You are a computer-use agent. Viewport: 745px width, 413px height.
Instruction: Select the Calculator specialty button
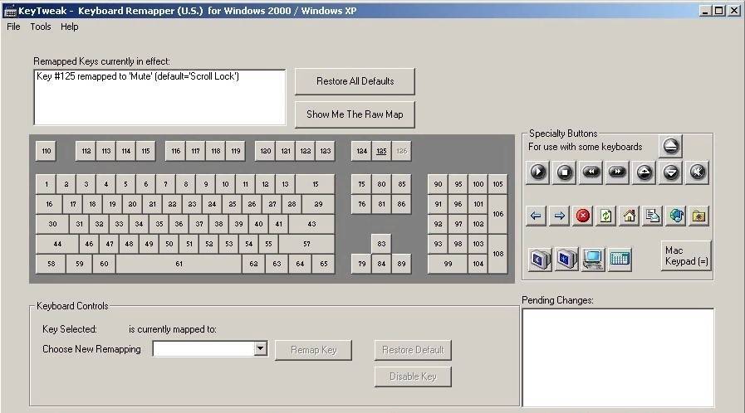click(620, 259)
